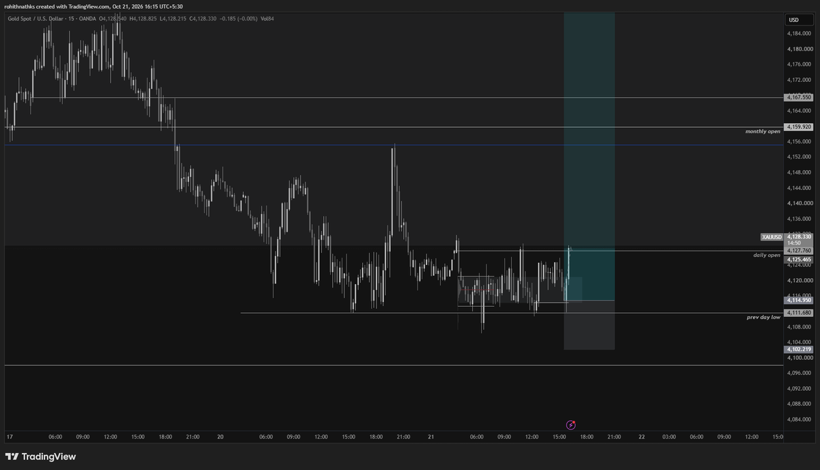The image size is (820, 470).
Task: Click the "daily open" line label
Action: [767, 255]
